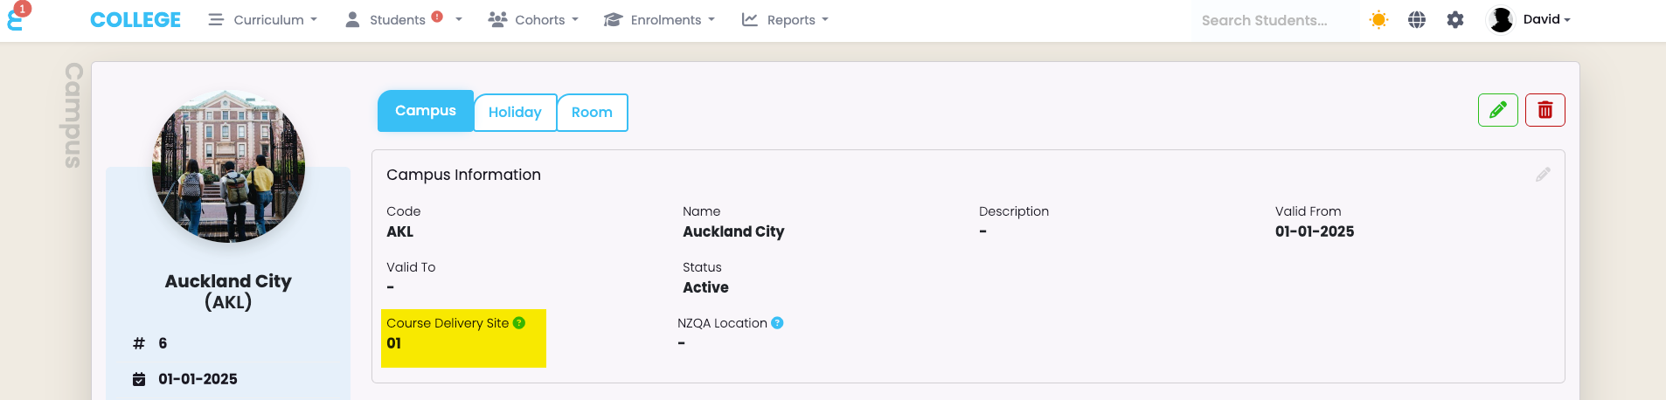Switch to the Holiday tab
Image resolution: width=1666 pixels, height=400 pixels.
(515, 113)
